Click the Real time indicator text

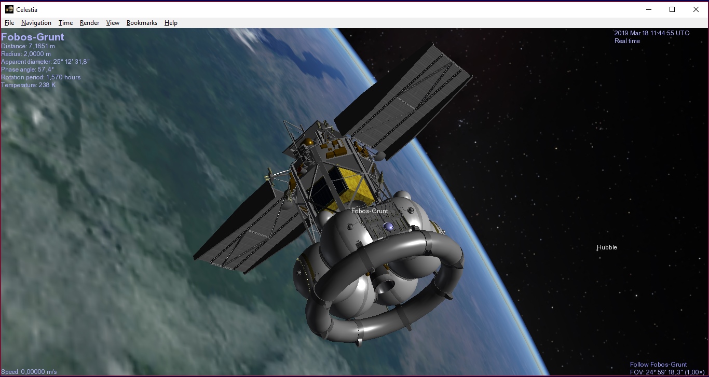[x=627, y=41]
